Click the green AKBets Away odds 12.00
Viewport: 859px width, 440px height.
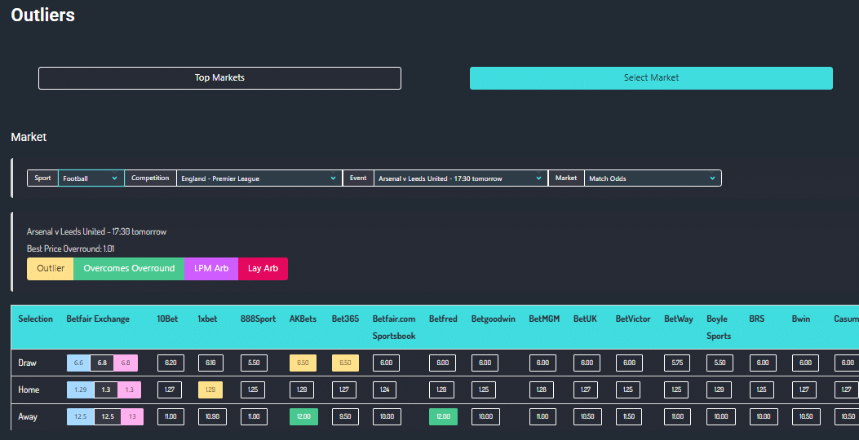pos(303,416)
